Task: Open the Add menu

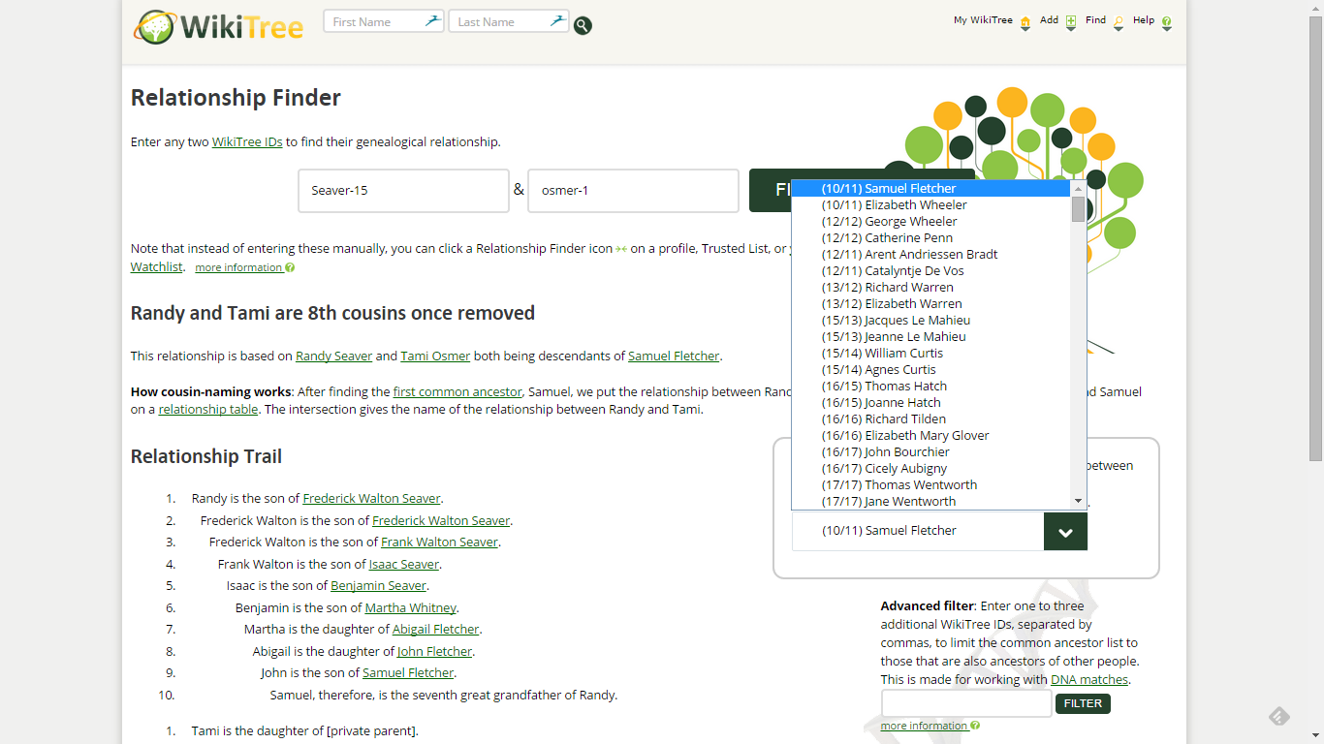Action: 1057,21
